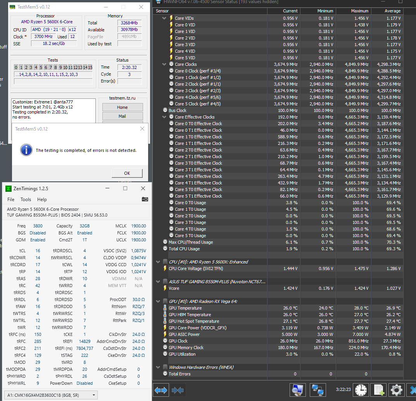Click the clock reset-timer icon in HWiNFO
Image resolution: width=416 pixels, height=401 pixels.
361,390
